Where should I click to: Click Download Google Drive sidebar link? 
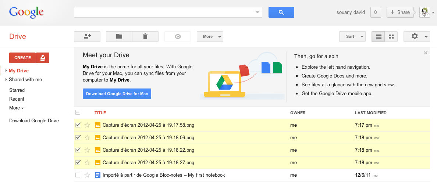click(34, 120)
